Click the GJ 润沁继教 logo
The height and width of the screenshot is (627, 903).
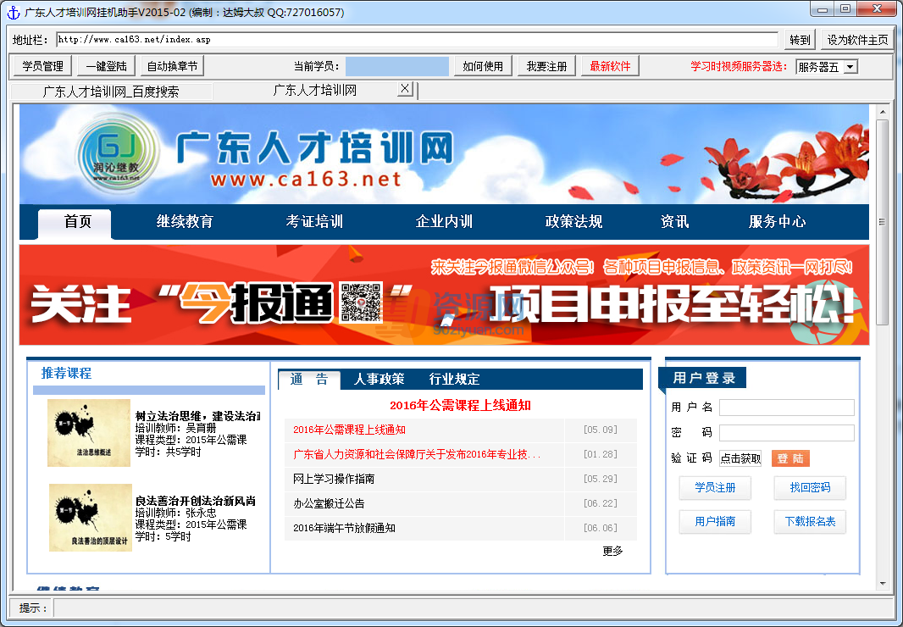pos(117,153)
